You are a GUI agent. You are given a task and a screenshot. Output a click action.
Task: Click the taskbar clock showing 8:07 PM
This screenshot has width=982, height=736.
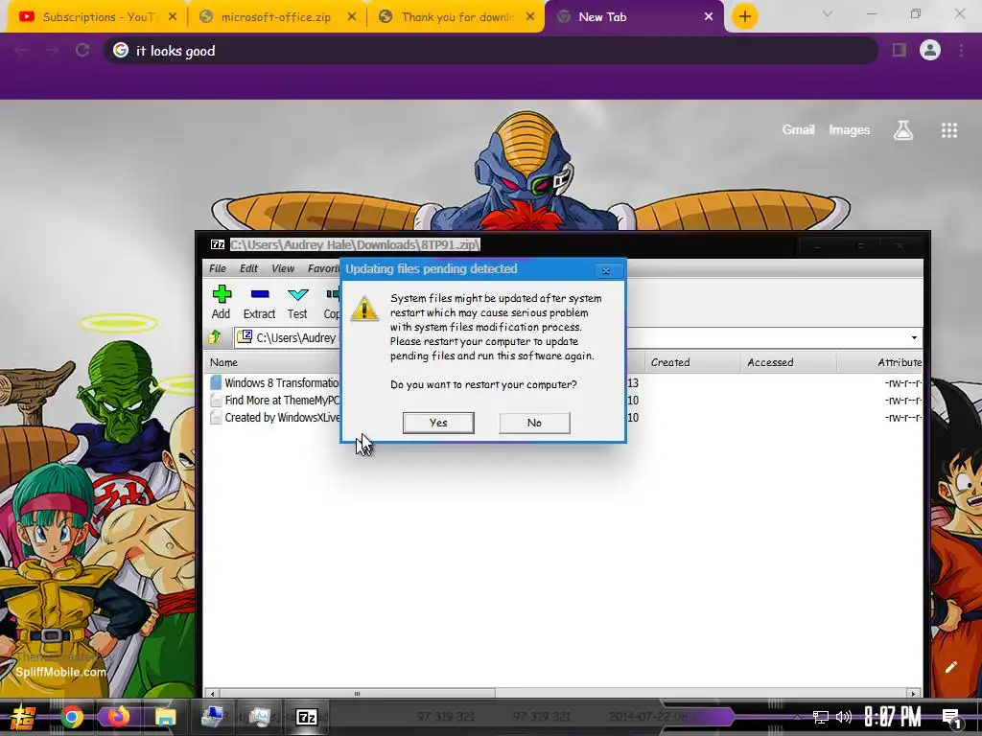[x=893, y=717]
